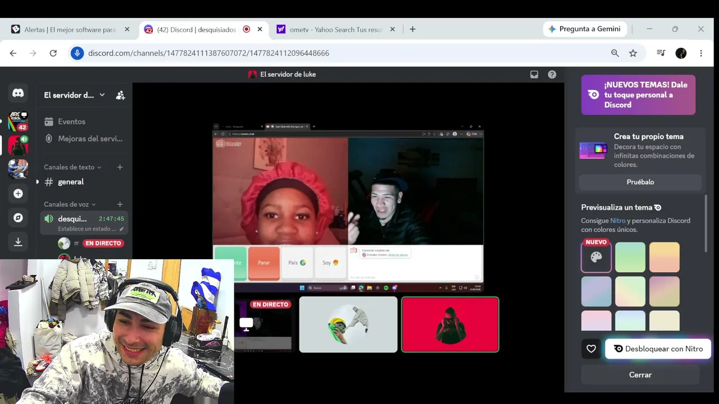Image resolution: width=719 pixels, height=404 pixels.
Task: Click the download apps icon
Action: [18, 242]
